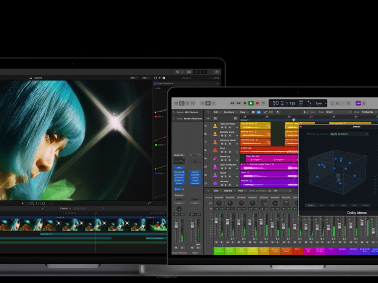378x283 pixels.
Task: Open the Monitoring Format Apple Renderer dropdown
Action: (349, 134)
